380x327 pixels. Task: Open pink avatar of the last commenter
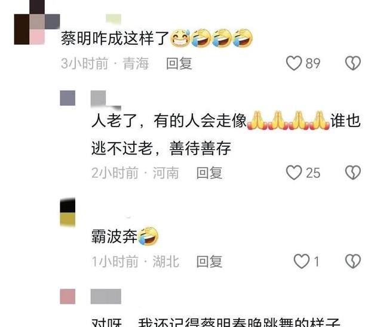pyautogui.click(x=68, y=296)
